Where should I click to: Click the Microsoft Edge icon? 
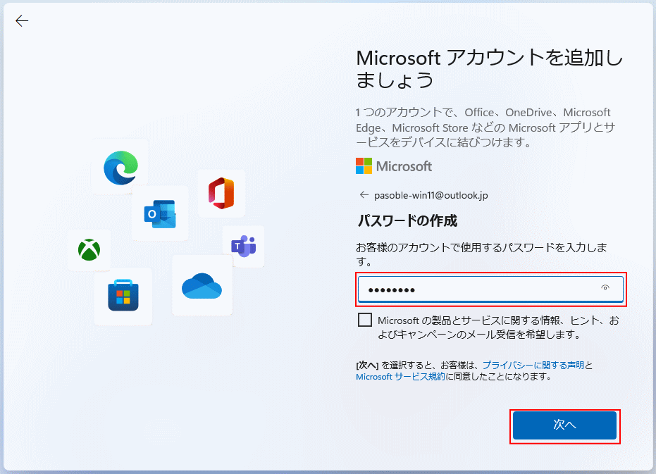120,167
